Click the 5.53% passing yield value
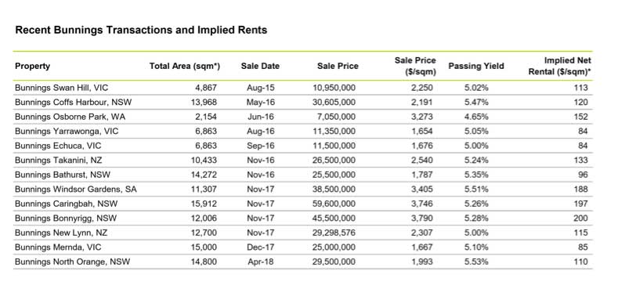 (476, 262)
